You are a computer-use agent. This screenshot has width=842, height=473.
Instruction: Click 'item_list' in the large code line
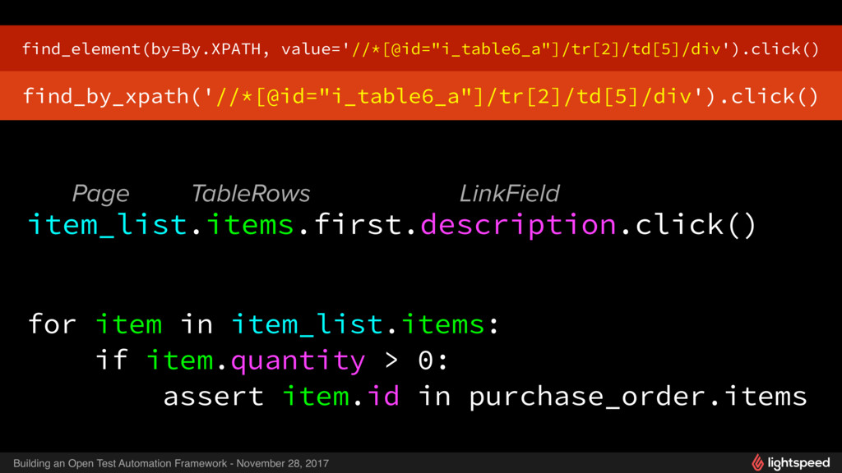click(x=108, y=224)
